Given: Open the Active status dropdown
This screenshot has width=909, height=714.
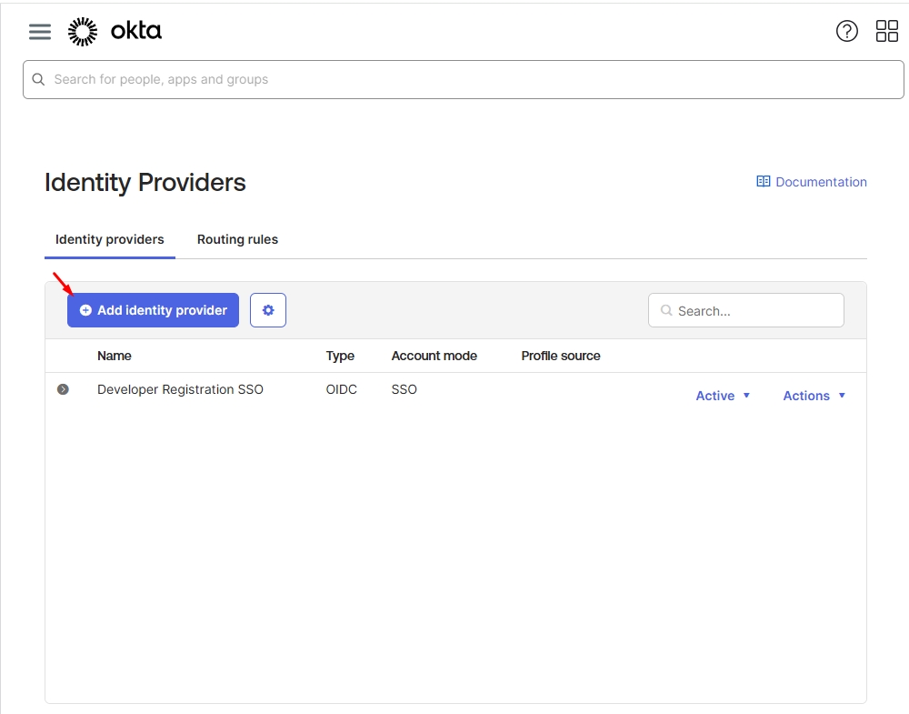Looking at the screenshot, I should tap(723, 396).
